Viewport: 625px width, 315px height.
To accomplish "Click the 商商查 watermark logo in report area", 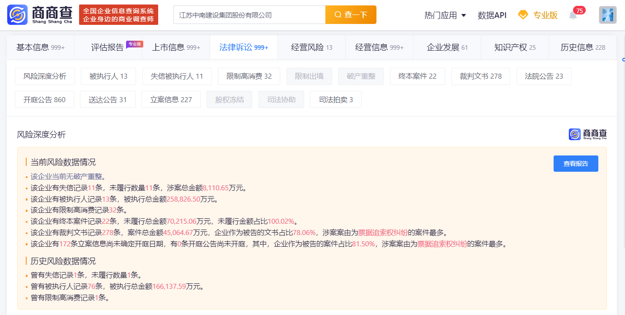I will [587, 134].
